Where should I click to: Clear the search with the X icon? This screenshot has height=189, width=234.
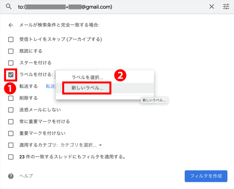point(212,7)
